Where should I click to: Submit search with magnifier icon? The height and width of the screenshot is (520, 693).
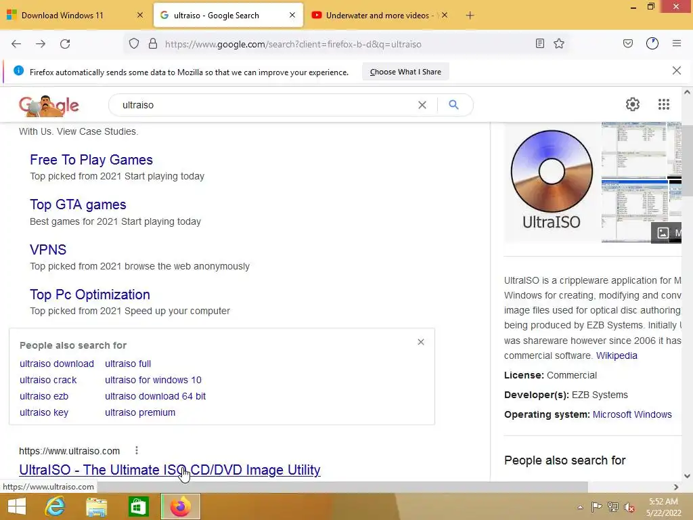pos(453,105)
